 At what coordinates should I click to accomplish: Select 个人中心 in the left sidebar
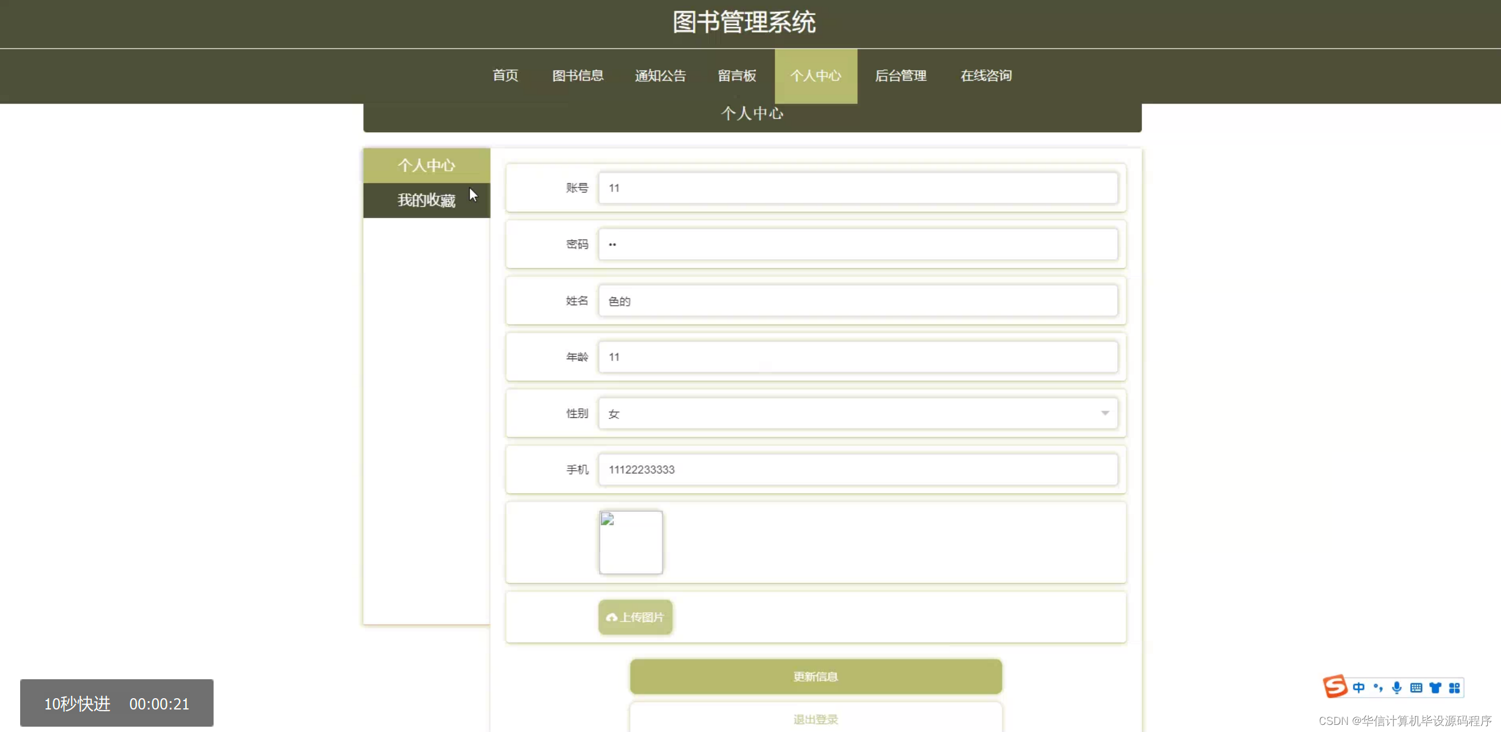click(426, 165)
